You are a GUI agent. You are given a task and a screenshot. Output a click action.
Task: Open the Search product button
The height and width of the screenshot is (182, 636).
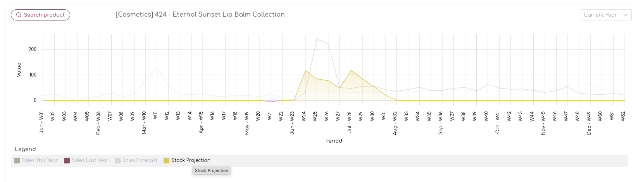tap(40, 15)
